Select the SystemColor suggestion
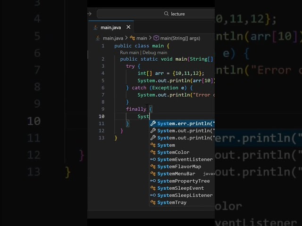The height and width of the screenshot is (226, 302). tap(182, 152)
